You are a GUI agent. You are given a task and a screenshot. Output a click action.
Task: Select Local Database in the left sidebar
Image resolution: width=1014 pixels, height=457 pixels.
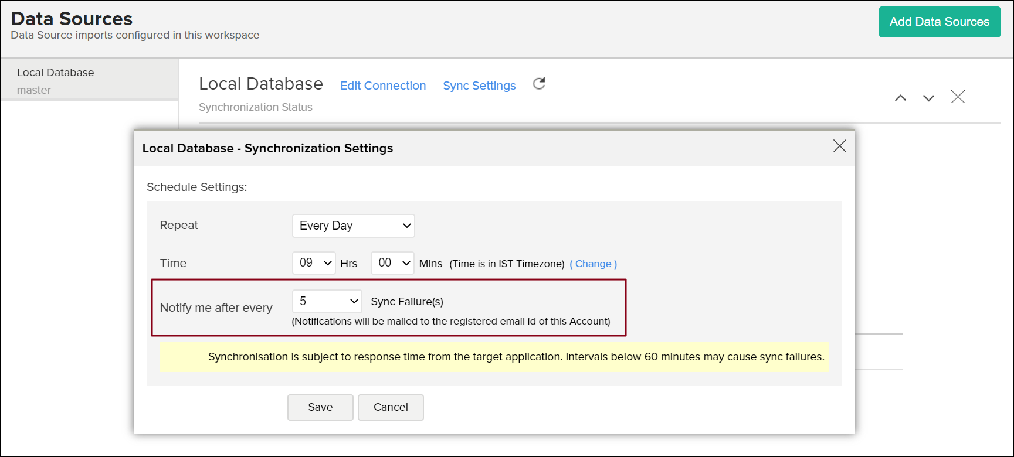pyautogui.click(x=56, y=73)
